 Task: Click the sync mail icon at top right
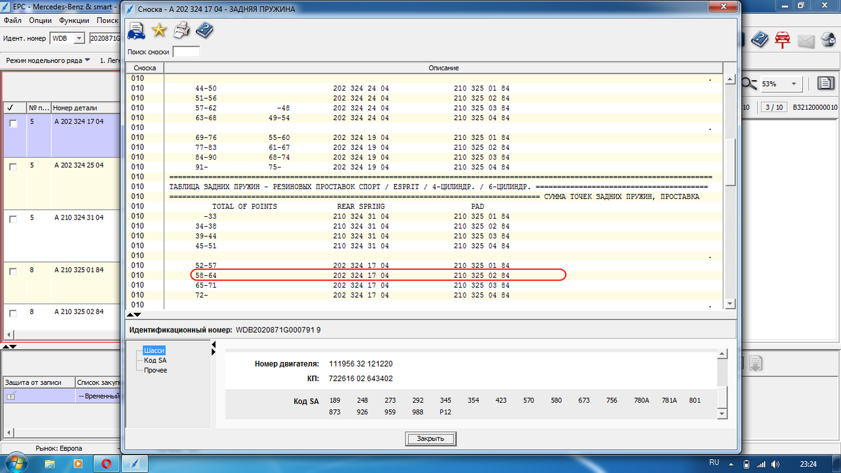click(828, 39)
